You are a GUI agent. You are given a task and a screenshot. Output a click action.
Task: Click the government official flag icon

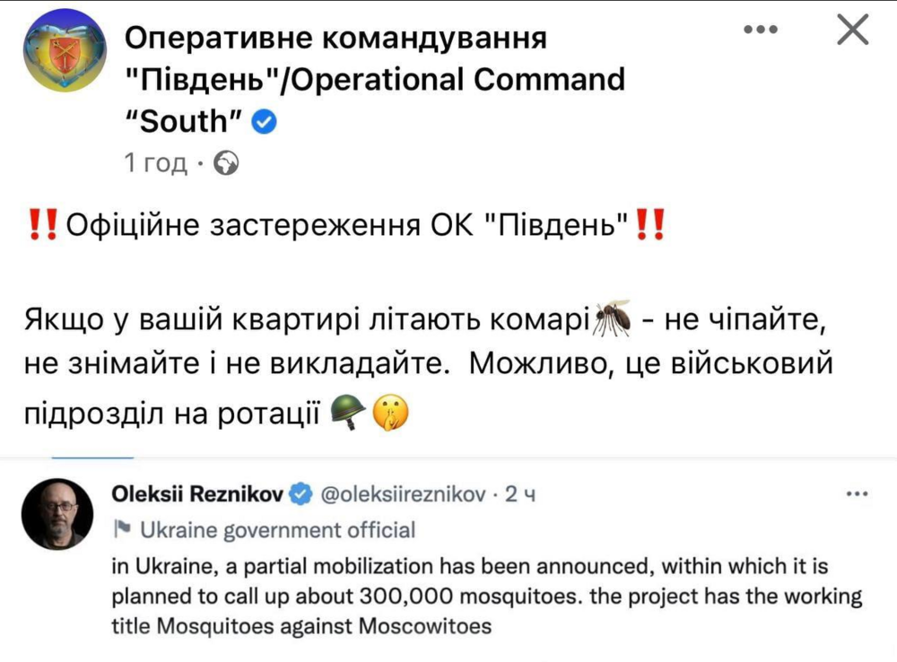click(x=121, y=529)
